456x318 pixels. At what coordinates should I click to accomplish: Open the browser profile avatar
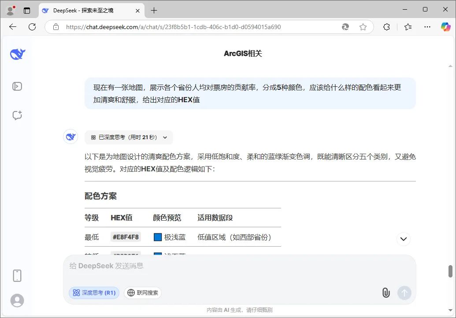11,11
